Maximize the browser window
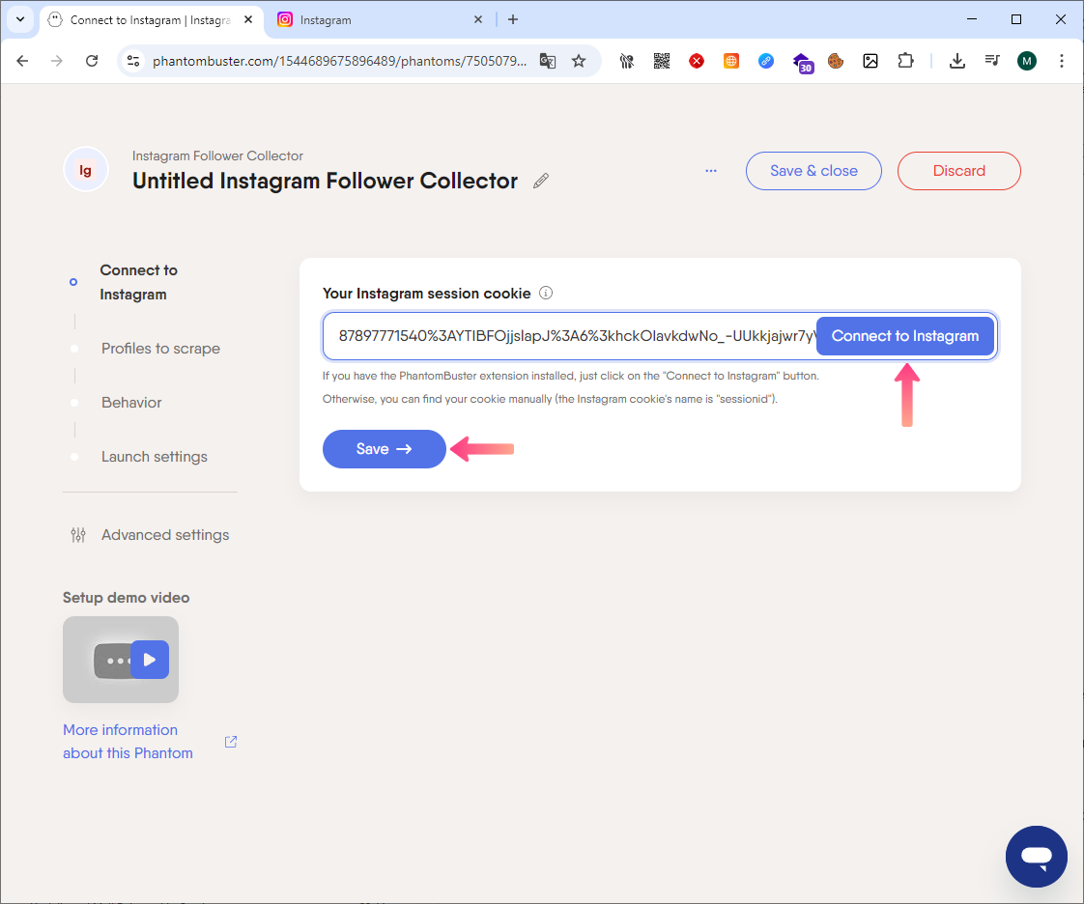This screenshot has height=904, width=1084. 1016,19
